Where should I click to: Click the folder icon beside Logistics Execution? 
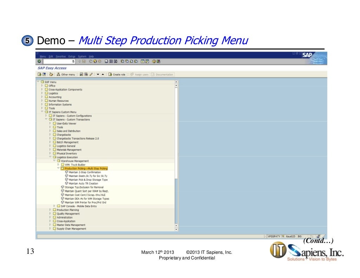[54, 157]
